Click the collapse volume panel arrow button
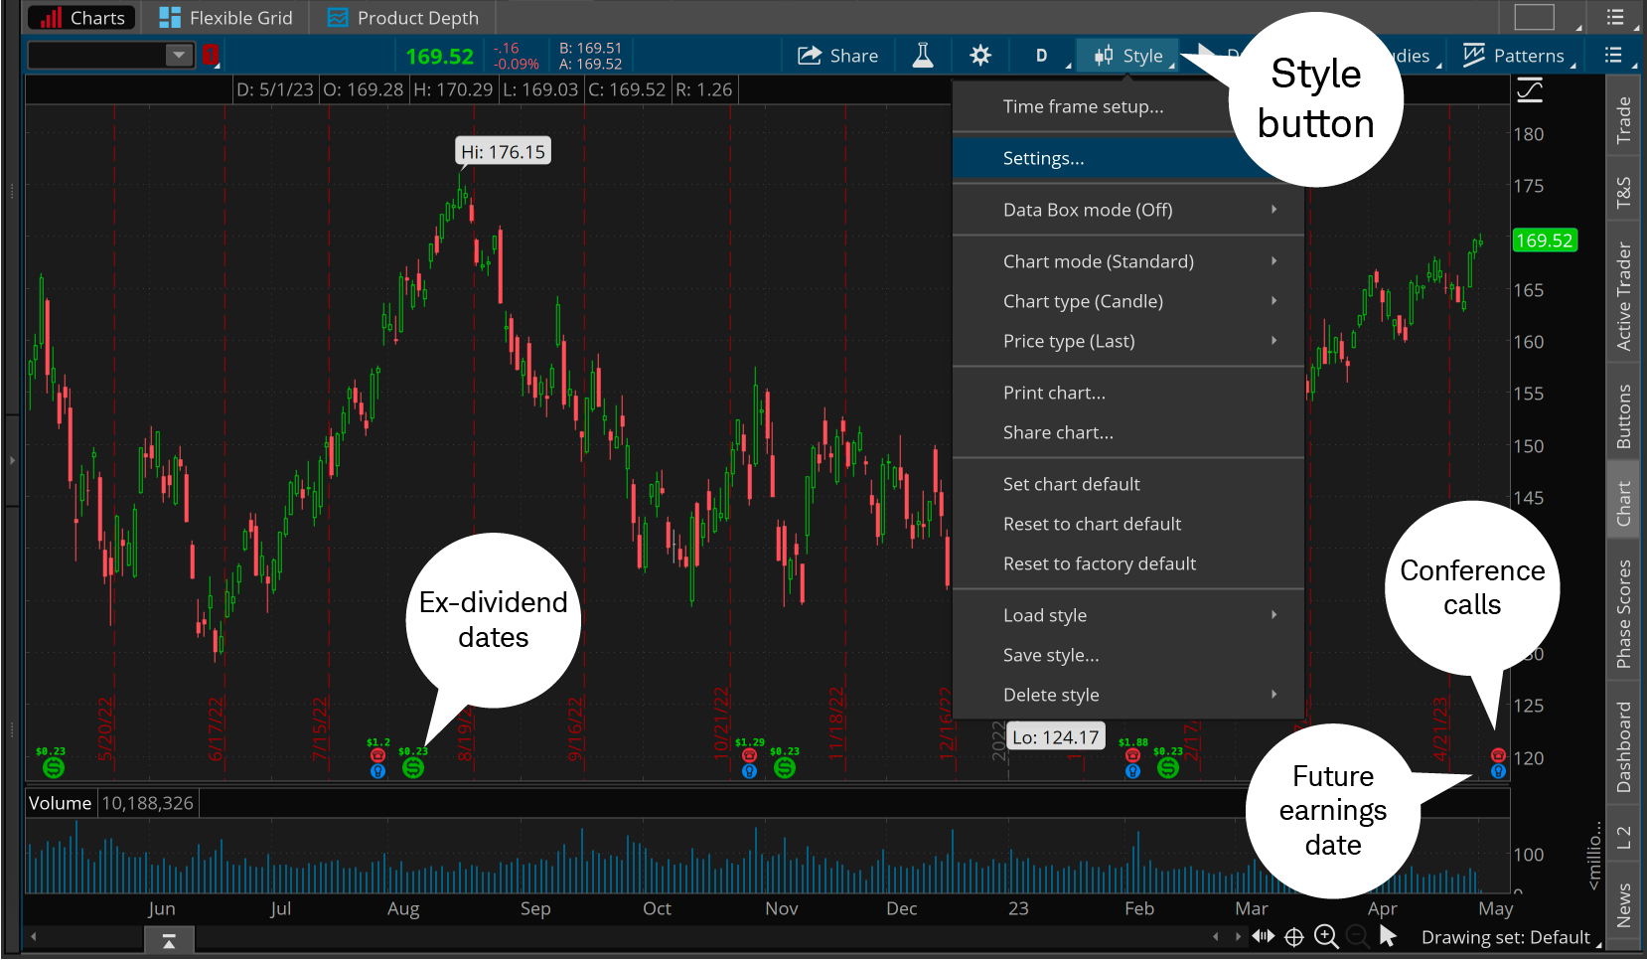The width and height of the screenshot is (1647, 960). click(169, 940)
